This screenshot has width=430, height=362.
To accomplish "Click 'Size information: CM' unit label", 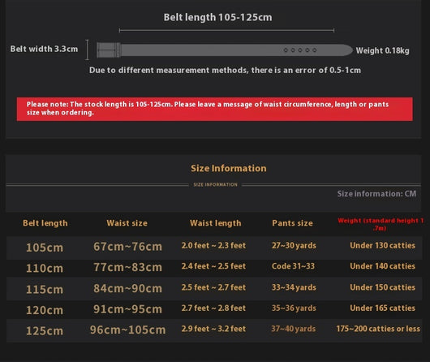I will pyautogui.click(x=376, y=194).
